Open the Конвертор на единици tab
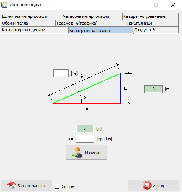This screenshot has width=182, height=192. pos(35,30)
